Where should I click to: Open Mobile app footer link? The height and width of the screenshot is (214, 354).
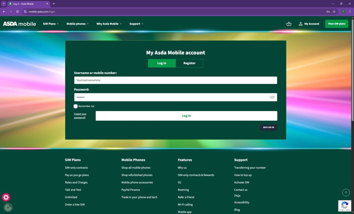tap(185, 212)
